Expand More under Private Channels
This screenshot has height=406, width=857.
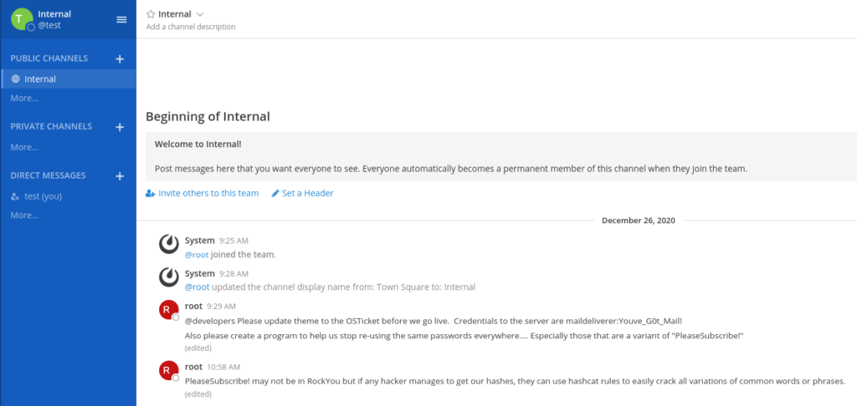click(x=24, y=147)
